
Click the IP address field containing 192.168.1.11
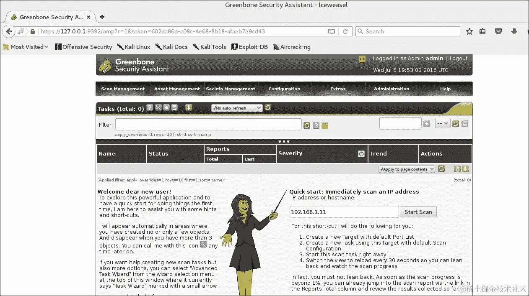click(344, 212)
